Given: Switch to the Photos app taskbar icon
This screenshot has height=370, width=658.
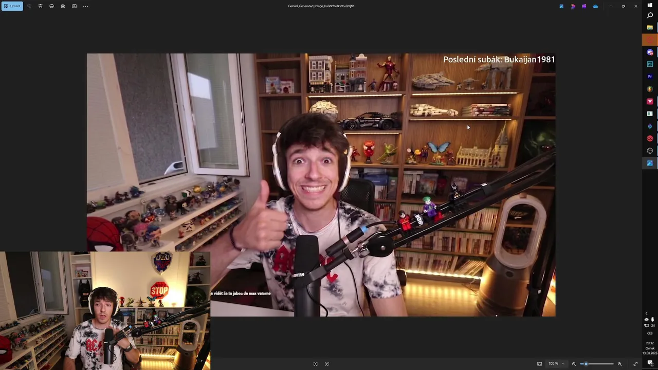Looking at the screenshot, I should click(650, 163).
